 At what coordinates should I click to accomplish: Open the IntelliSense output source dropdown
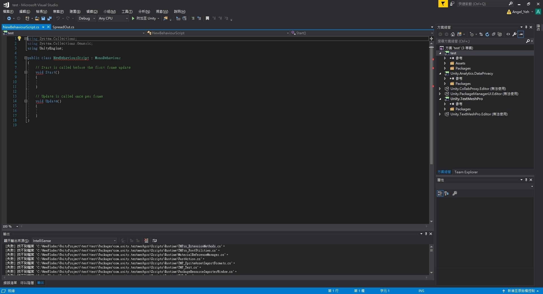tap(74, 241)
